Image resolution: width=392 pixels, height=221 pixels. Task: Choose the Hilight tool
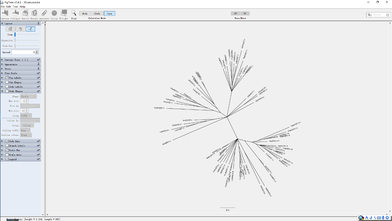(64, 13)
